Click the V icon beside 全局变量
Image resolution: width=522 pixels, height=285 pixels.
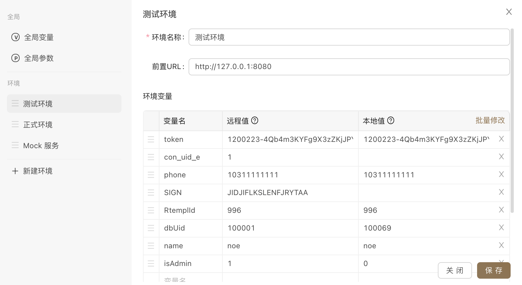pyautogui.click(x=16, y=37)
